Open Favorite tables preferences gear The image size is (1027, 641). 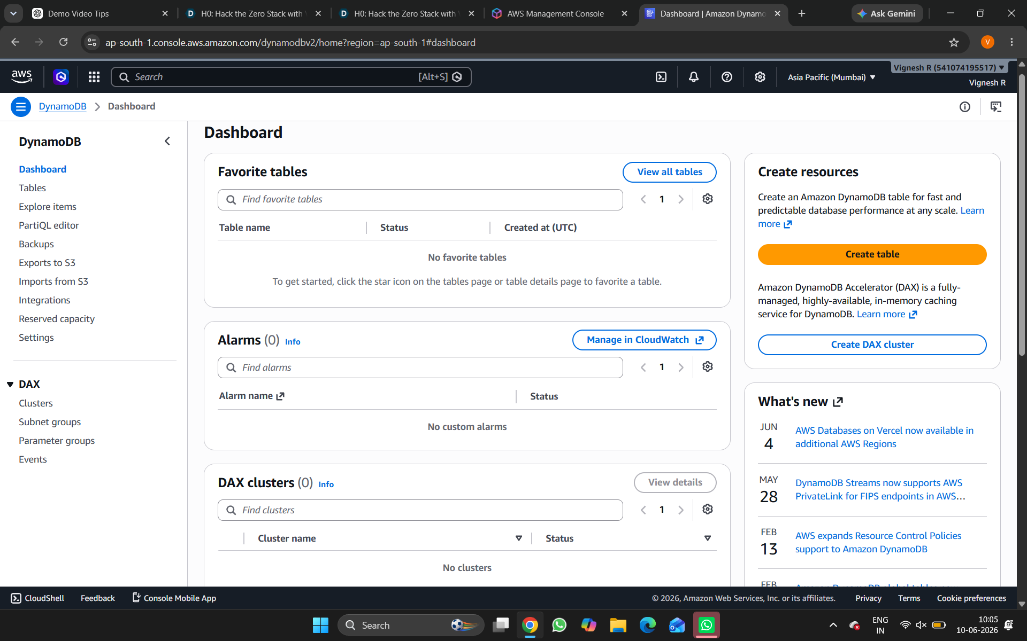(707, 199)
